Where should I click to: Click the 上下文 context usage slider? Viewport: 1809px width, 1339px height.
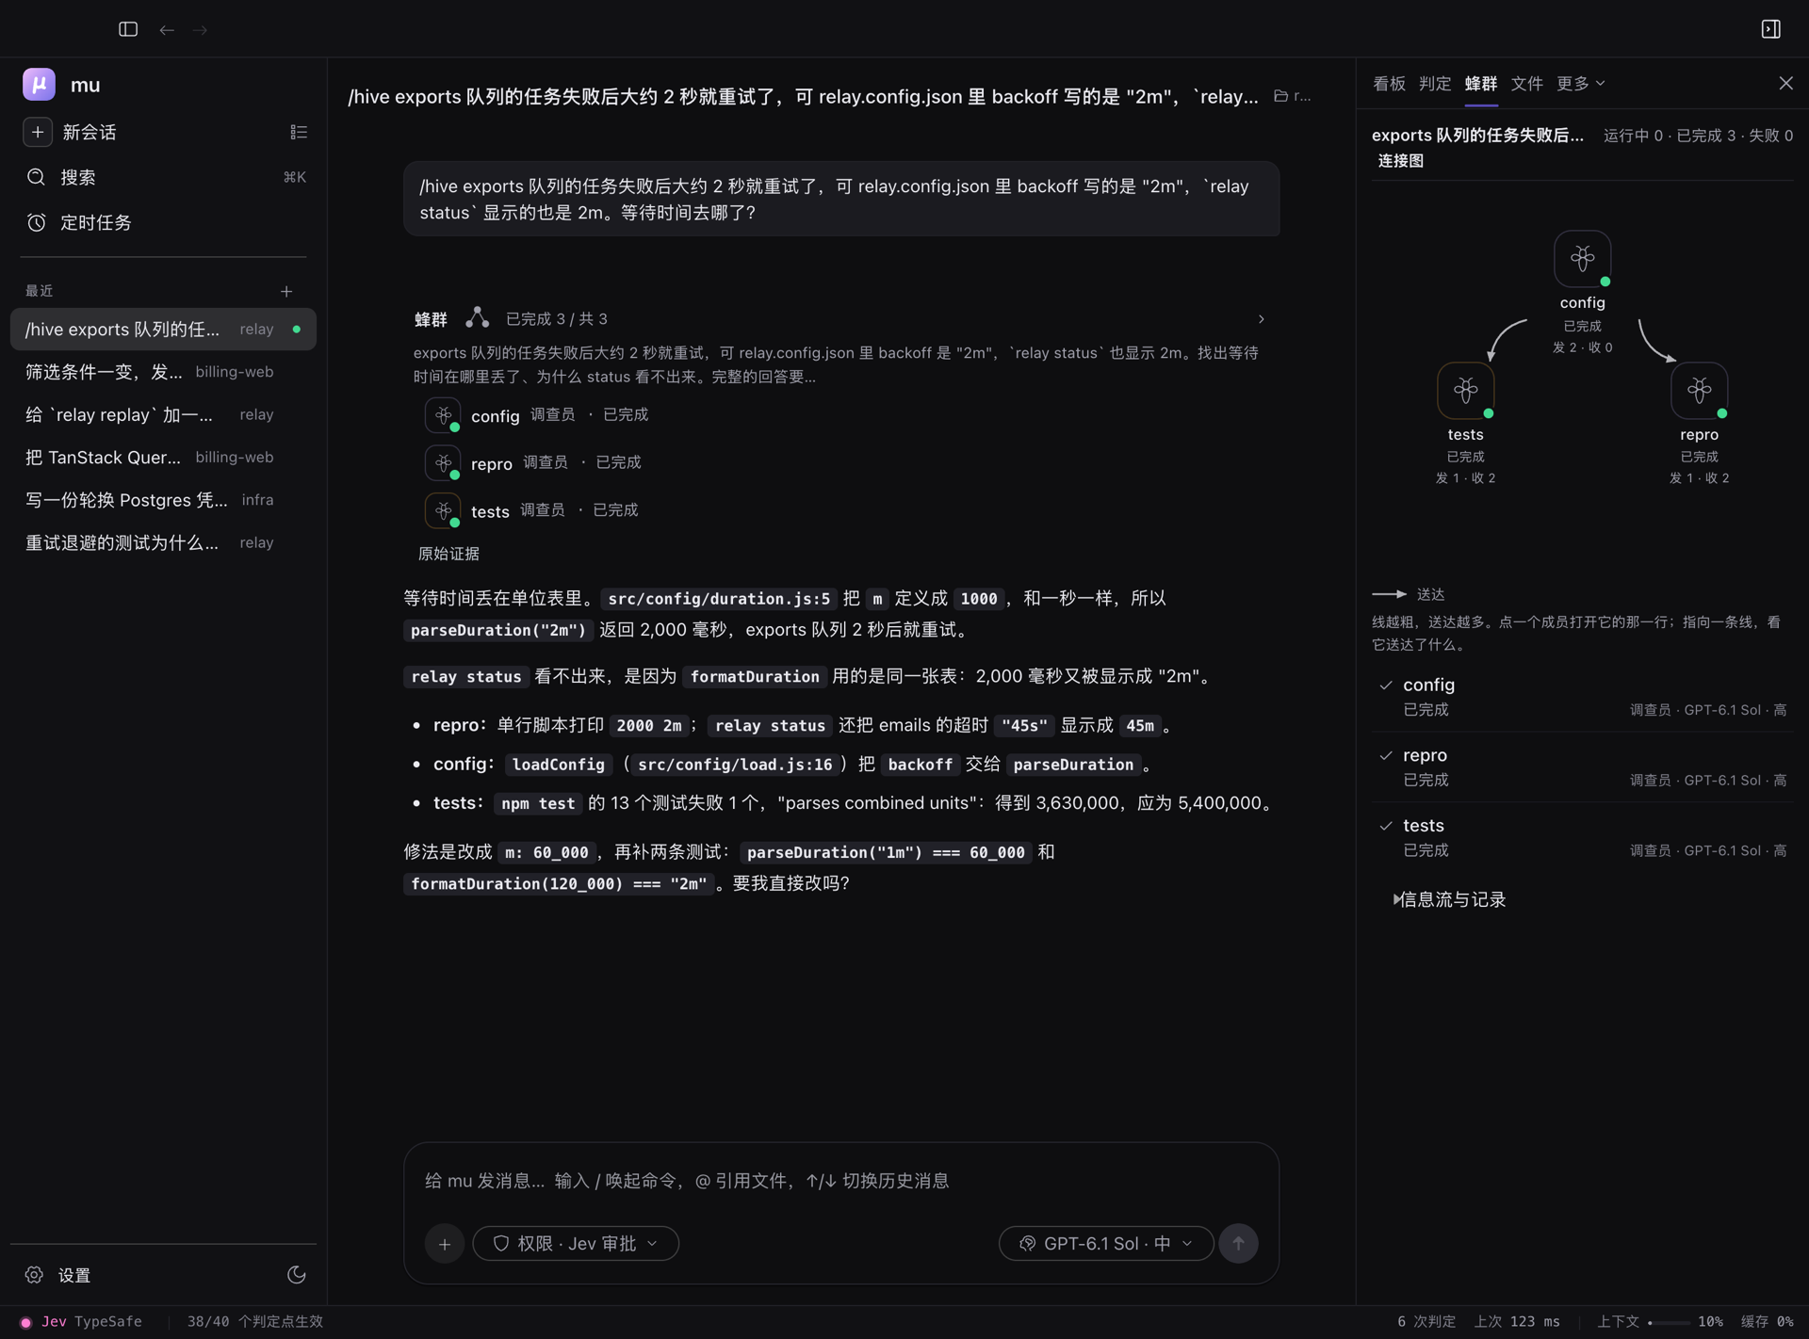pos(1668,1322)
